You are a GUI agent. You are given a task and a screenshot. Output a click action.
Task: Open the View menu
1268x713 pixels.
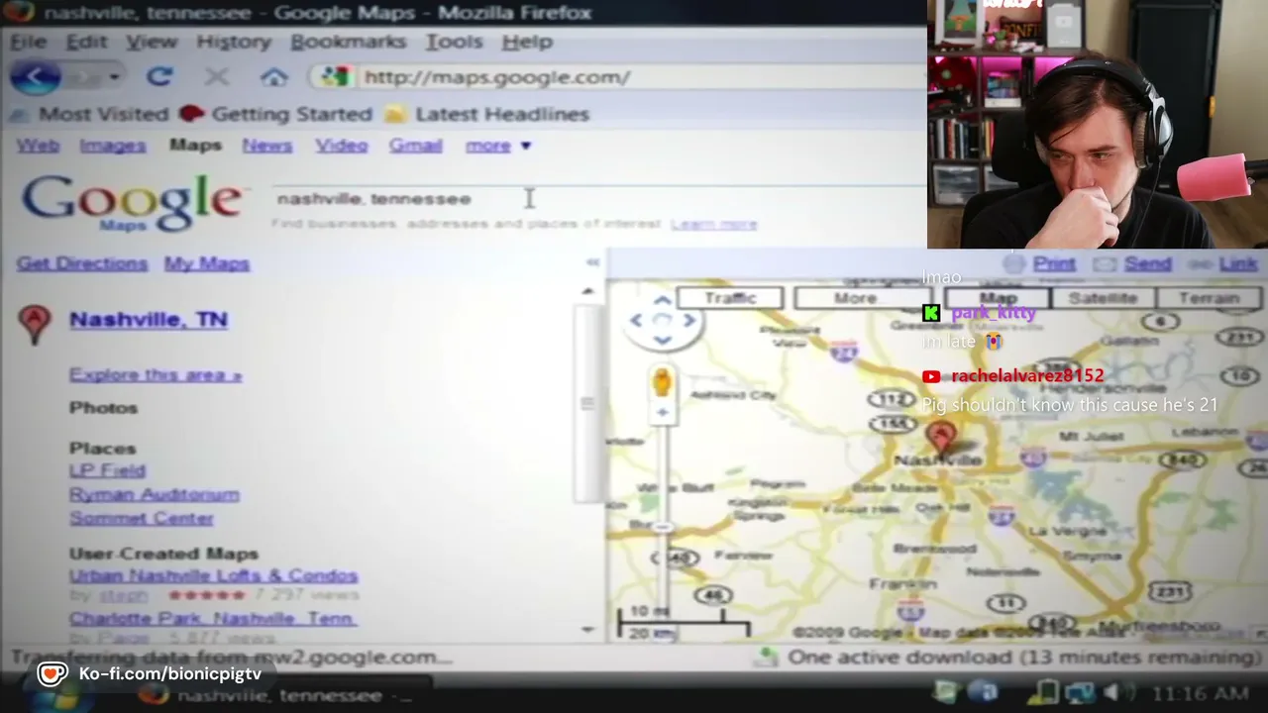coord(152,42)
